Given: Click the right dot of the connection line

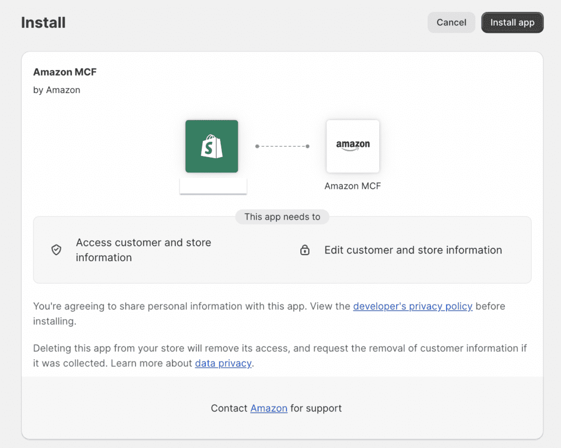Looking at the screenshot, I should [x=308, y=146].
